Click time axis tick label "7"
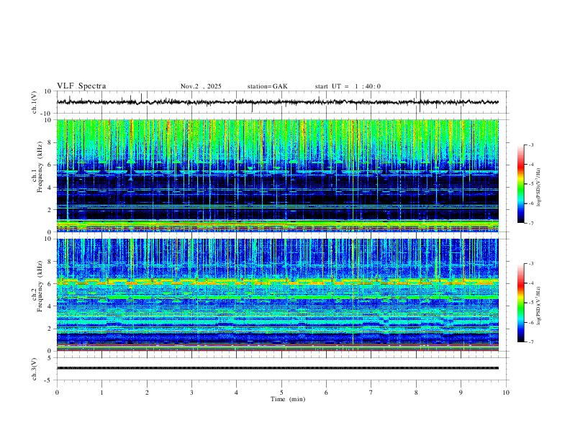Screen dimensions: 570x440 coord(371,393)
